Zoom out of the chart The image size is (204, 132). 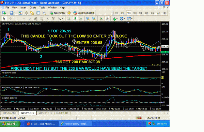pos(94,19)
